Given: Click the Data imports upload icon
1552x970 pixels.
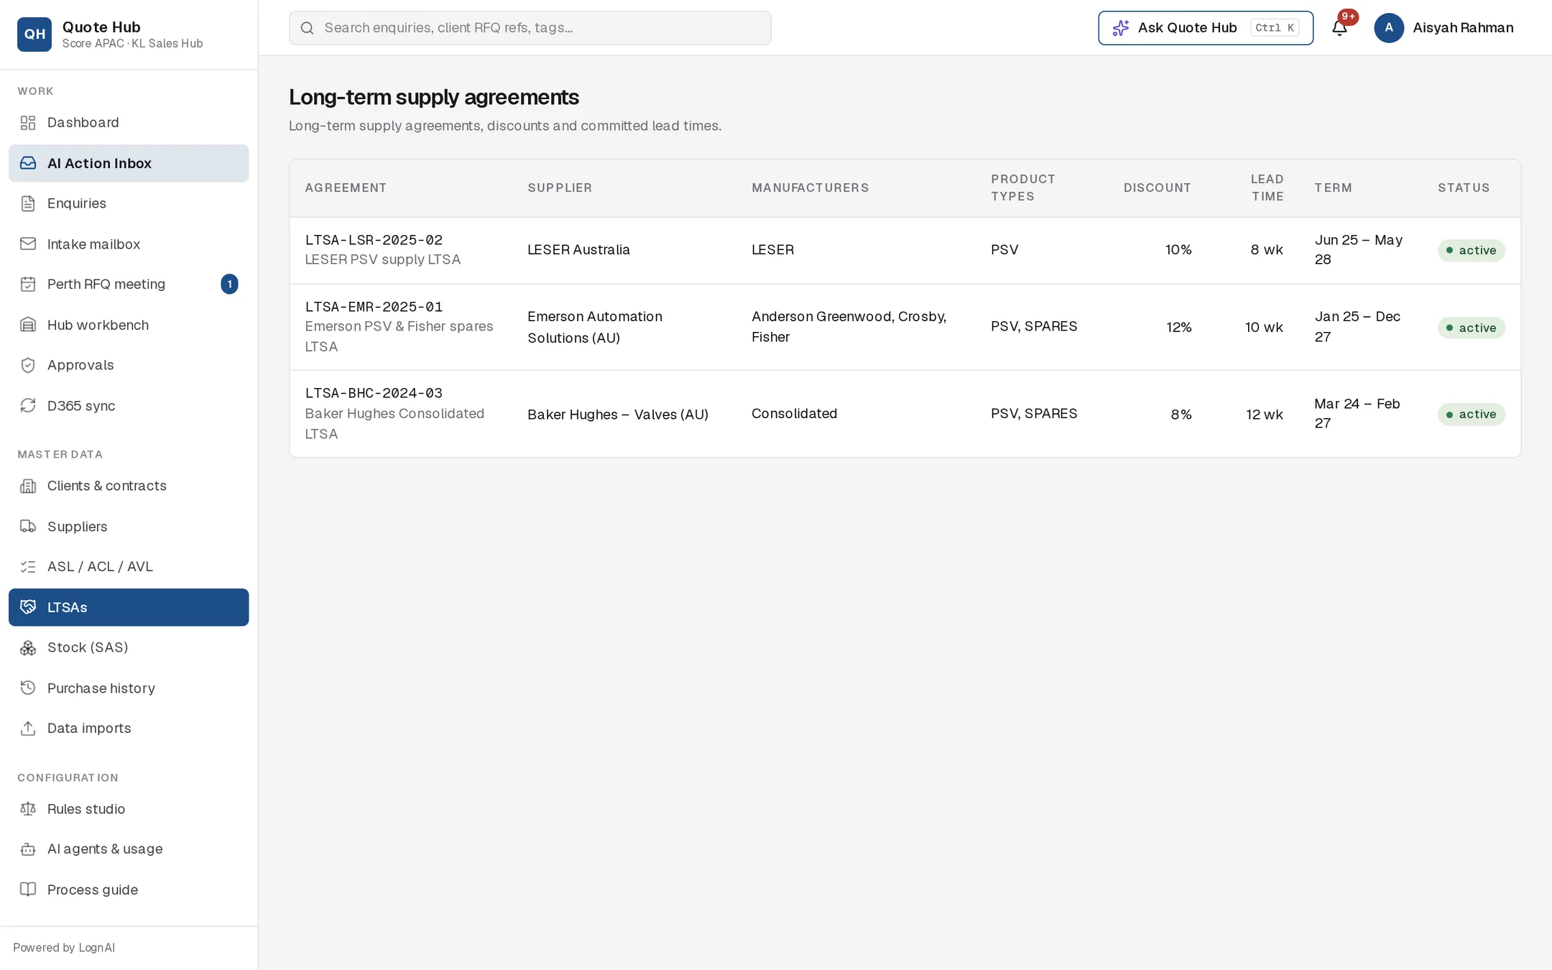Looking at the screenshot, I should 28,728.
